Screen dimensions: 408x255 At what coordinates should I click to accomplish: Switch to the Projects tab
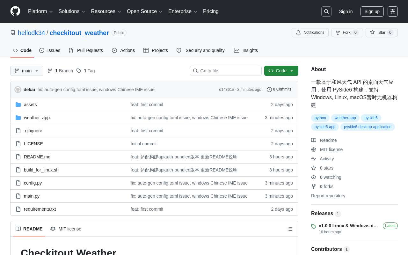(x=156, y=50)
